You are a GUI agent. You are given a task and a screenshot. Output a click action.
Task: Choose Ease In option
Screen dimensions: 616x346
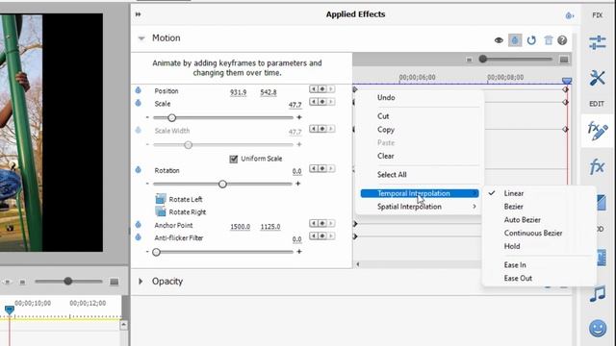(515, 265)
